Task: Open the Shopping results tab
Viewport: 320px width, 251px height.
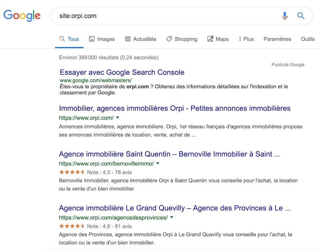Action: (x=182, y=39)
